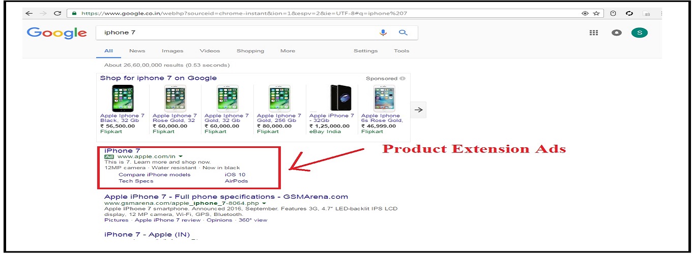Open the Google apps grid
692x254 pixels.
pyautogui.click(x=593, y=33)
